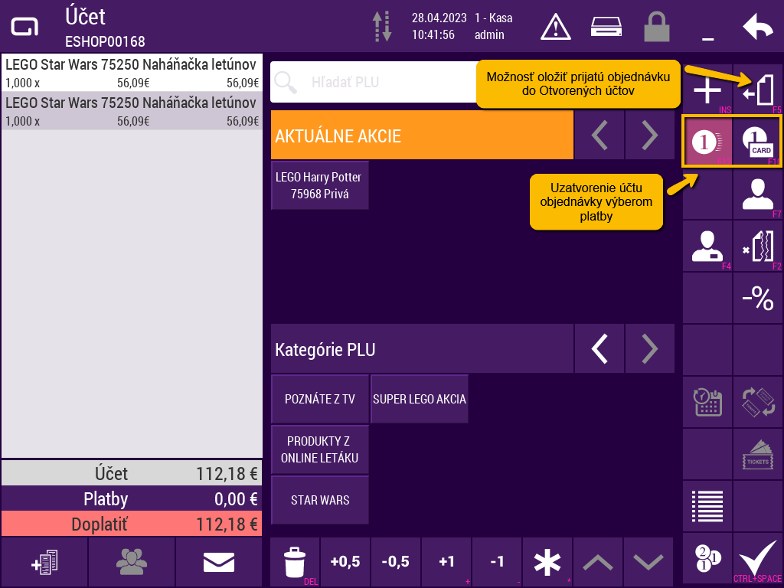Increase quantity with +1 button
Image resolution: width=784 pixels, height=588 pixels.
tap(446, 562)
